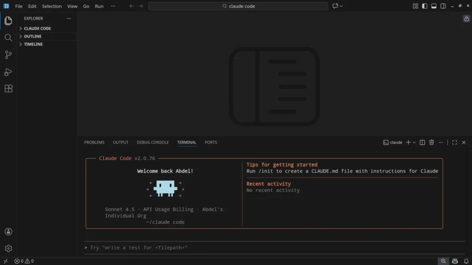The height and width of the screenshot is (265, 472).
Task: Open the new terminal launch profile dropdown
Action: [414, 143]
